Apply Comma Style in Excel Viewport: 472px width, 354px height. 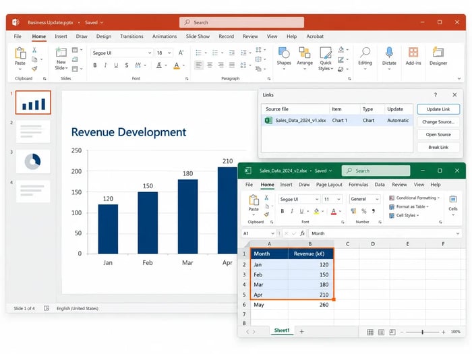tap(374, 211)
